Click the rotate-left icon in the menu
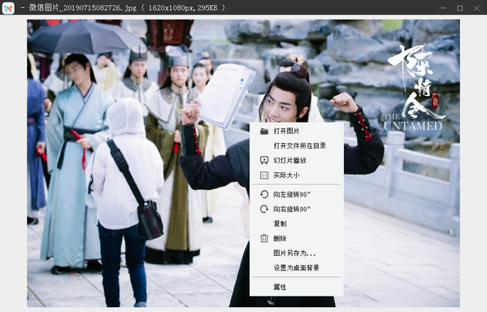487x312 pixels. click(x=264, y=194)
